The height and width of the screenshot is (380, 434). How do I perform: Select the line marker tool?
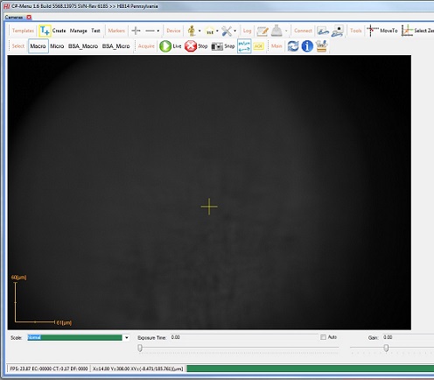150,31
